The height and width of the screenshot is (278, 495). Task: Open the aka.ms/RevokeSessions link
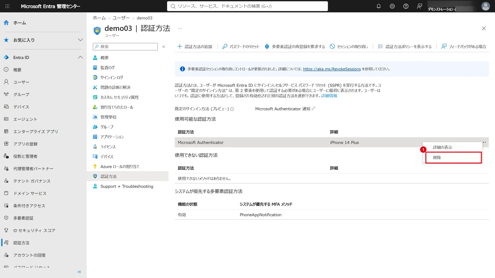click(332, 69)
